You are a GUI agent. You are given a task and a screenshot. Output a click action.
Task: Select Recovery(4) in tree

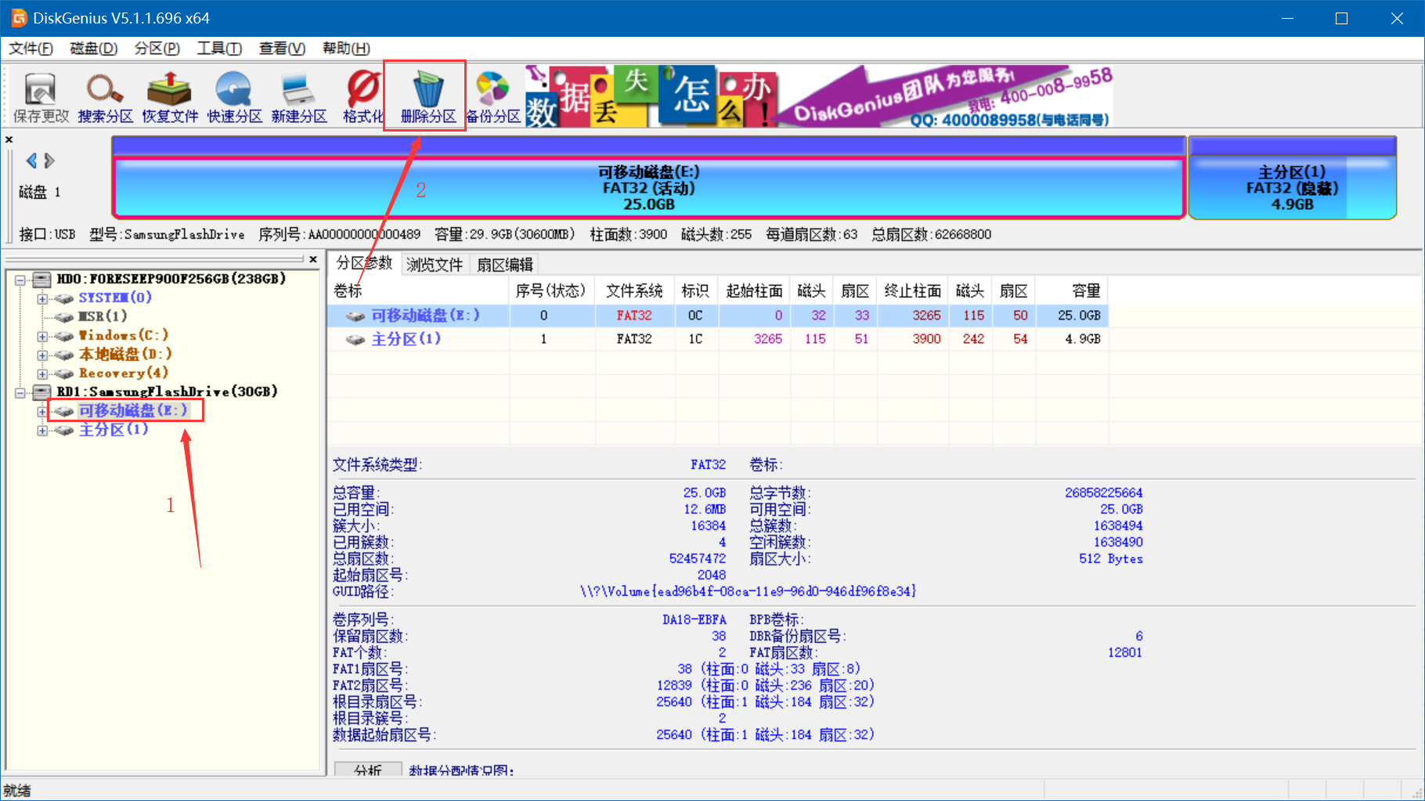tap(123, 373)
